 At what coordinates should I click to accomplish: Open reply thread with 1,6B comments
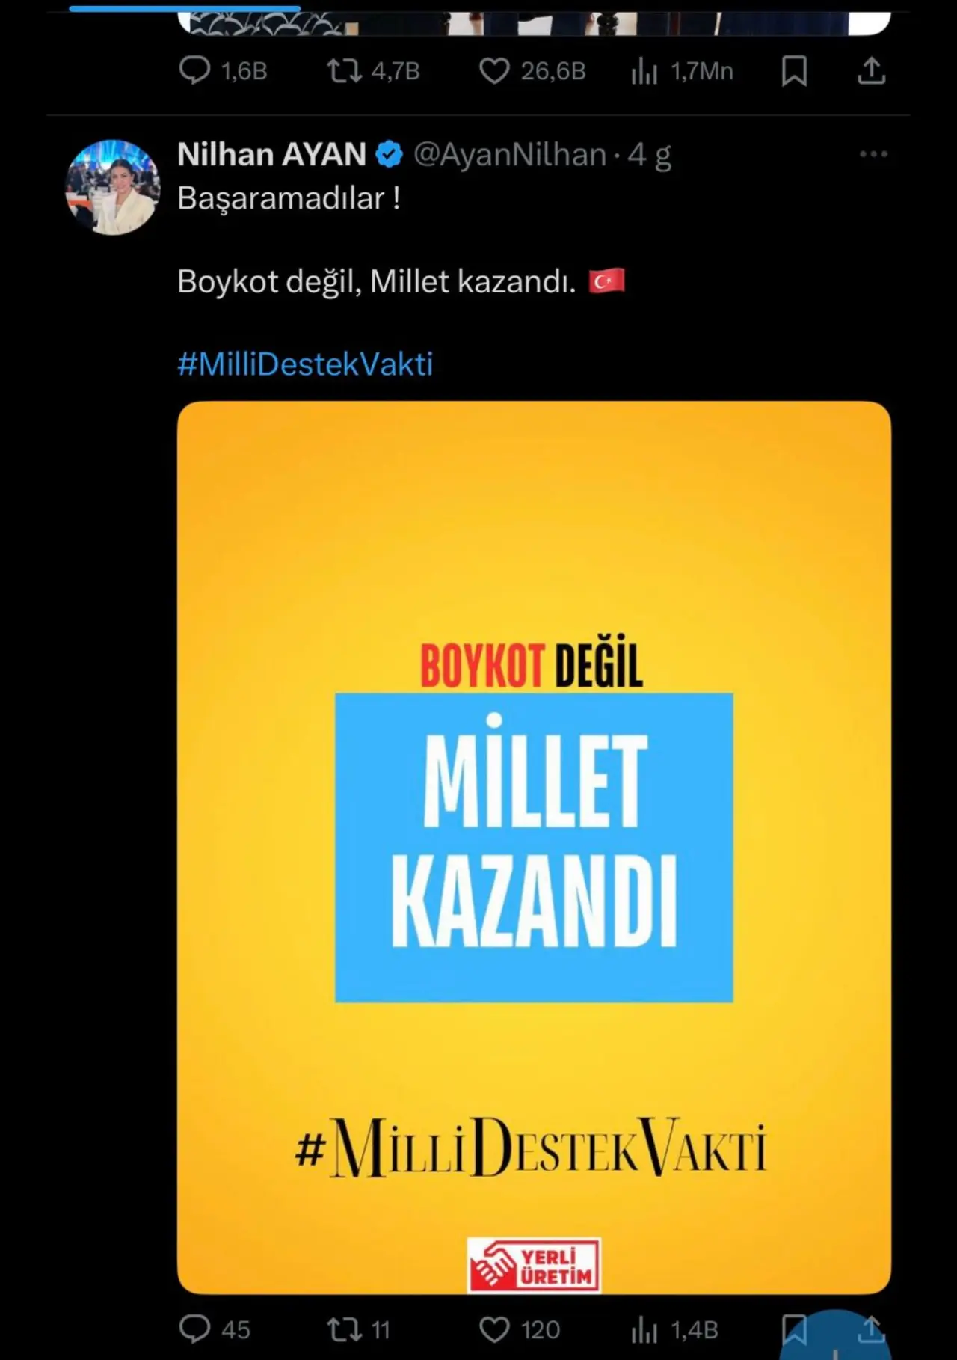click(x=223, y=71)
